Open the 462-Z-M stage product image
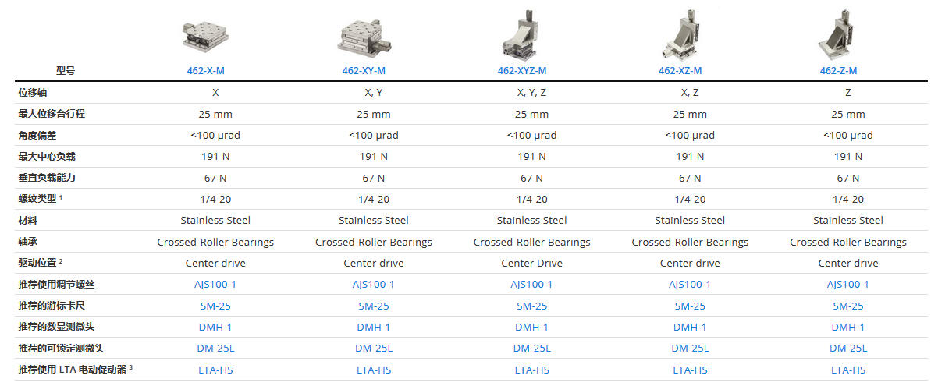 838,35
